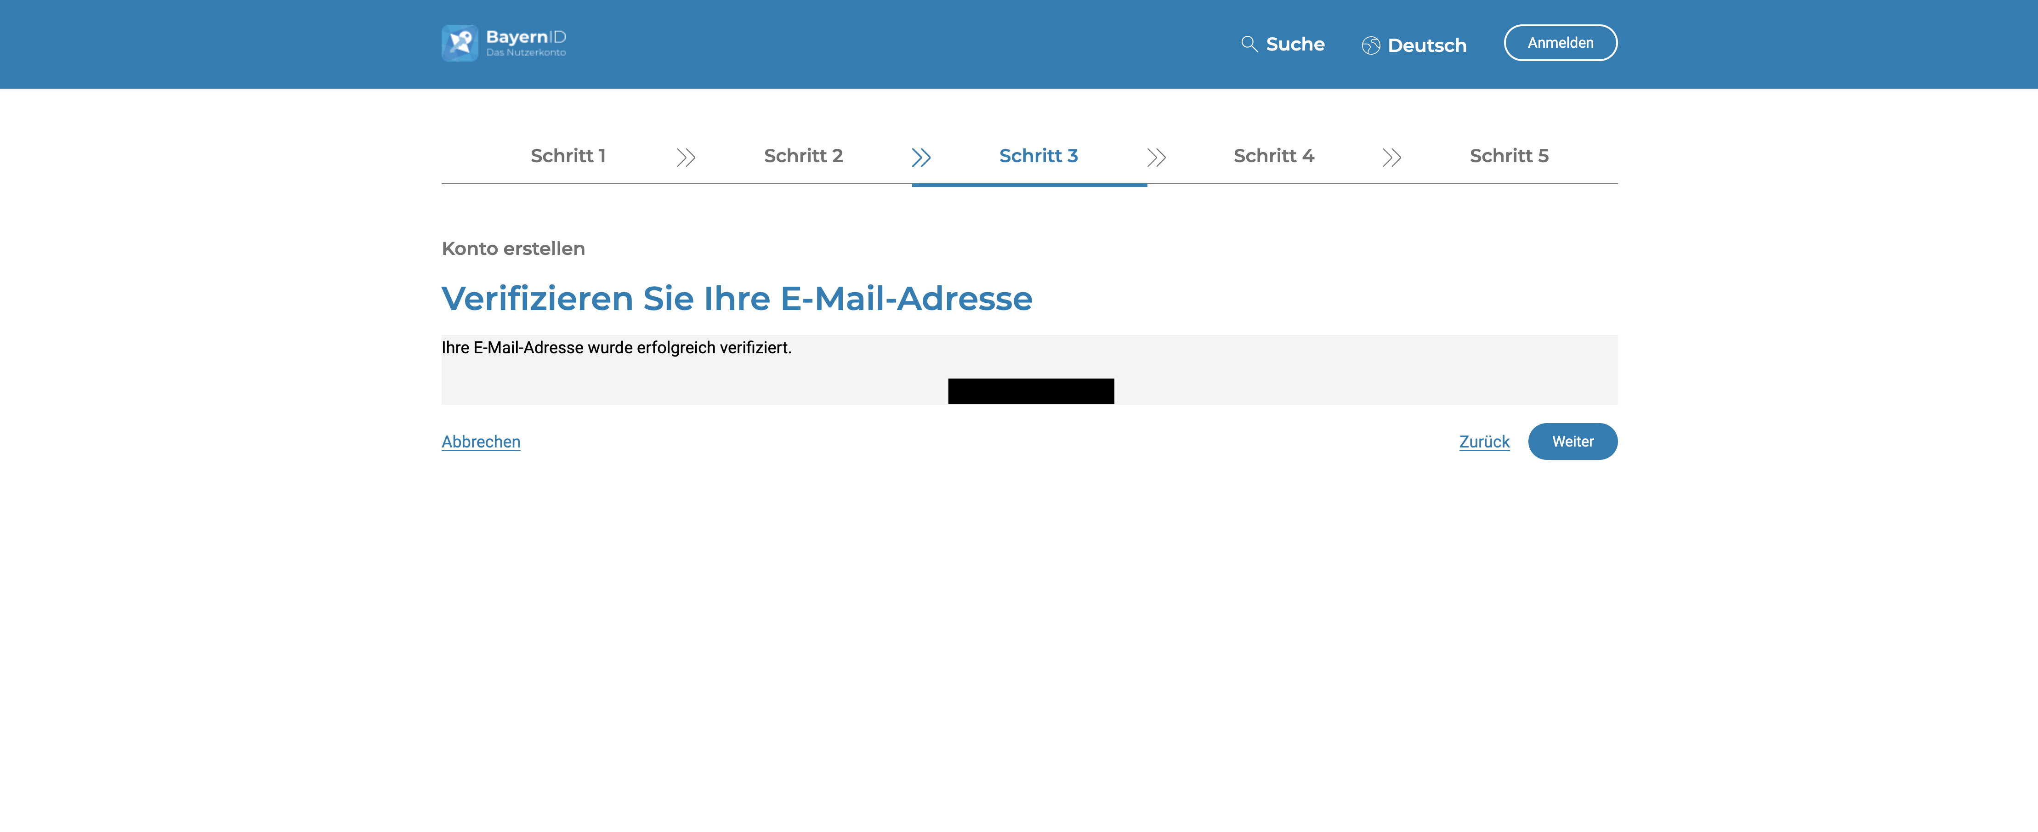Screen dimensions: 2038x832
Task: Select the active Schritt 3 tab
Action: pos(1038,156)
